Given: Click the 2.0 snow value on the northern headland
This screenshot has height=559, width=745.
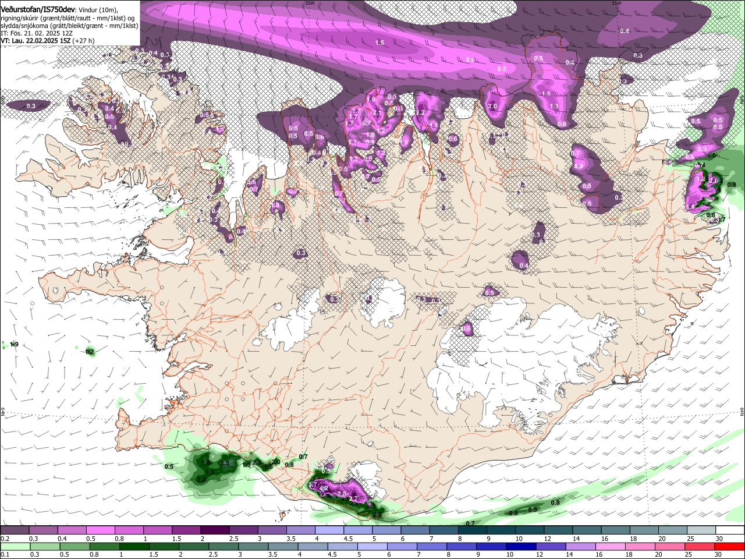Looking at the screenshot, I should (492, 107).
